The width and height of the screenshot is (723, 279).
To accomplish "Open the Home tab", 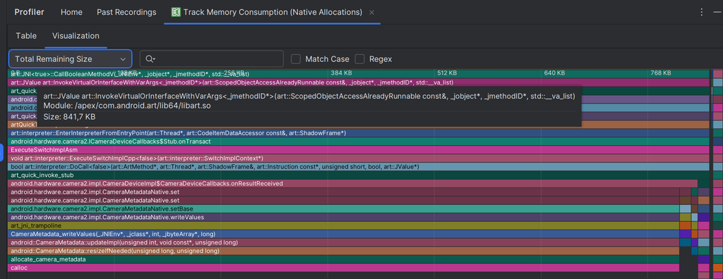I will click(71, 12).
